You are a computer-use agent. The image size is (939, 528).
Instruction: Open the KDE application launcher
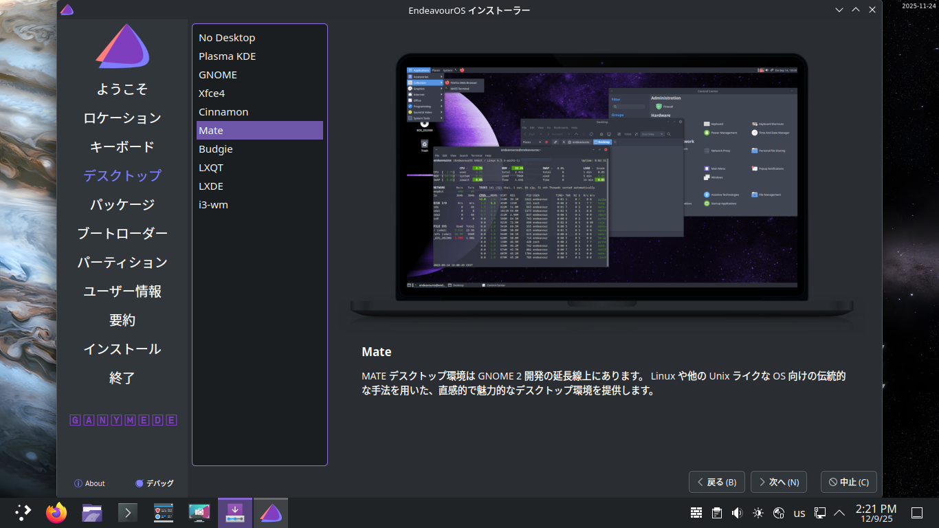(23, 513)
